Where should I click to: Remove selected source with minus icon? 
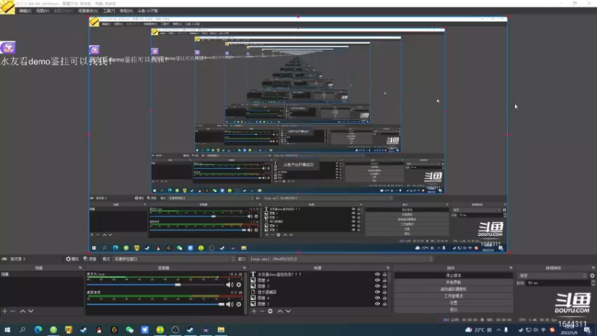(262, 311)
